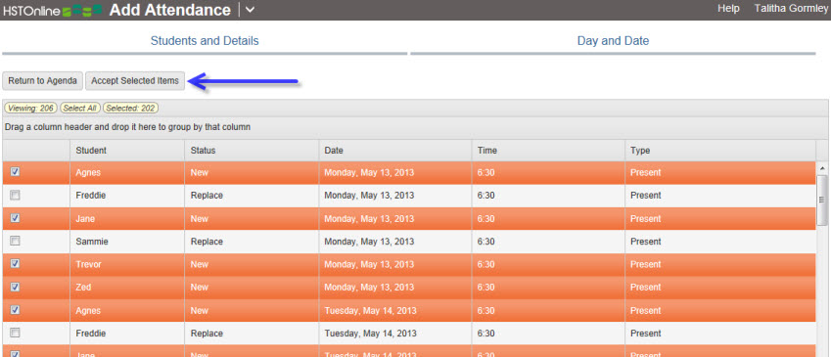The image size is (831, 357).
Task: Open Talitha Gormley user menu
Action: pos(791,9)
